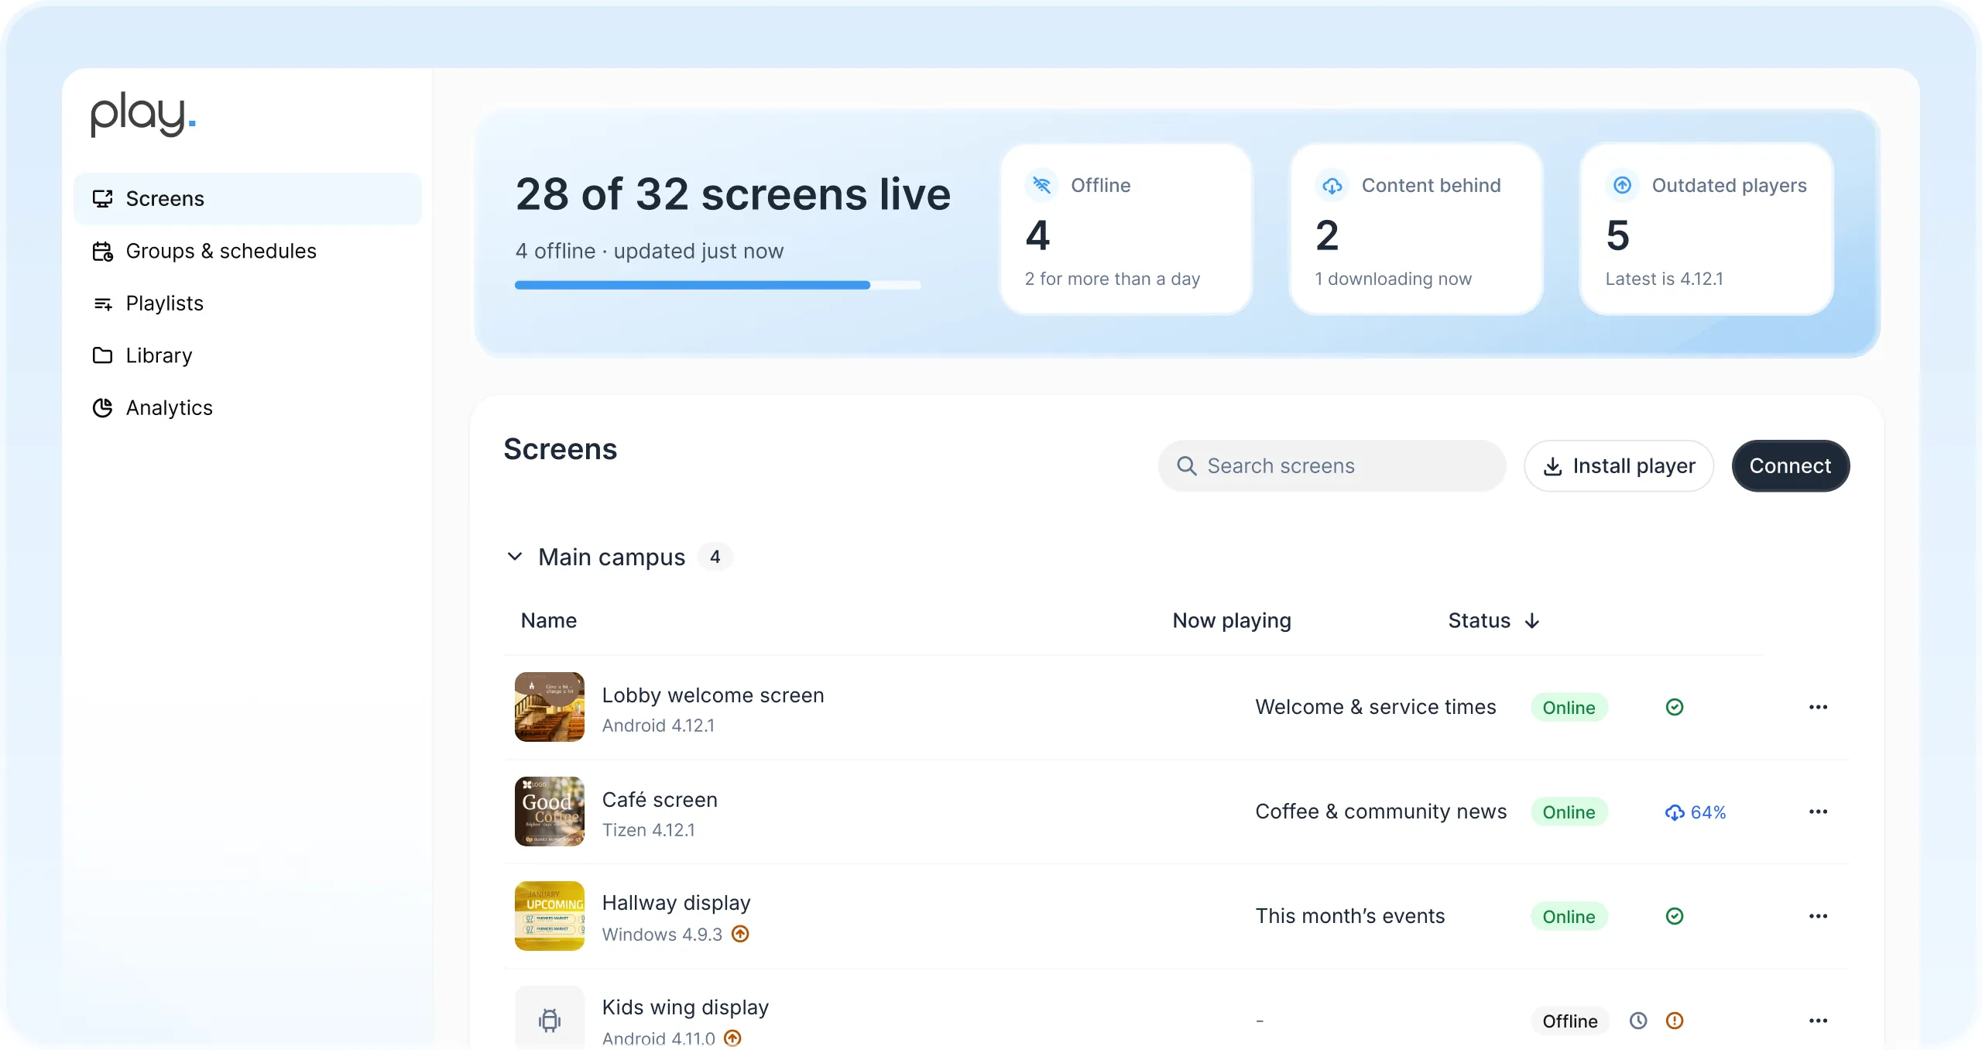The width and height of the screenshot is (1982, 1050).
Task: Click the Content behind cloud download icon
Action: tap(1332, 185)
